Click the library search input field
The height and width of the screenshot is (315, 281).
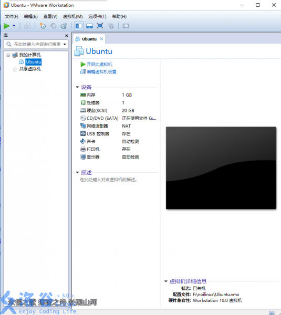[37, 44]
